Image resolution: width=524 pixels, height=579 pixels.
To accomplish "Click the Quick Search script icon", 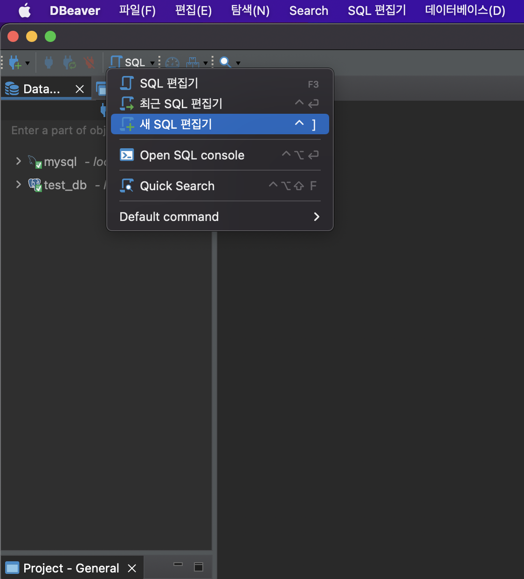I will (x=127, y=186).
